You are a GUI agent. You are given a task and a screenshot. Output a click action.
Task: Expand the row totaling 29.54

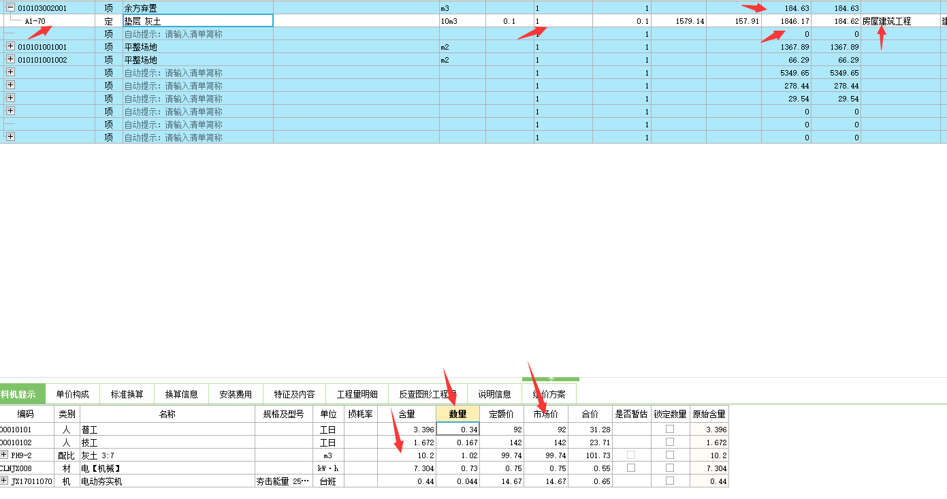click(10, 99)
